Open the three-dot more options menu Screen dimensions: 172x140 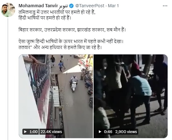pyautogui.click(x=165, y=6)
